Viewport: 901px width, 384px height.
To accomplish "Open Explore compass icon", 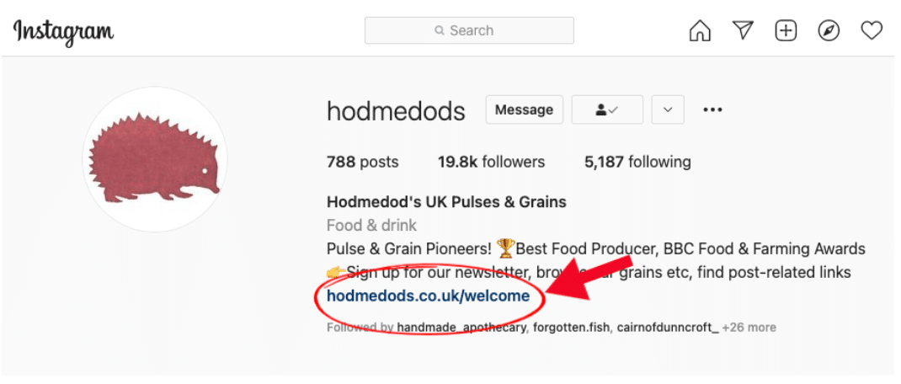I will [x=829, y=30].
